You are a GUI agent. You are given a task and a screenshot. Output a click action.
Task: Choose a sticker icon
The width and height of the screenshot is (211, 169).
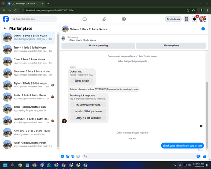73,156
